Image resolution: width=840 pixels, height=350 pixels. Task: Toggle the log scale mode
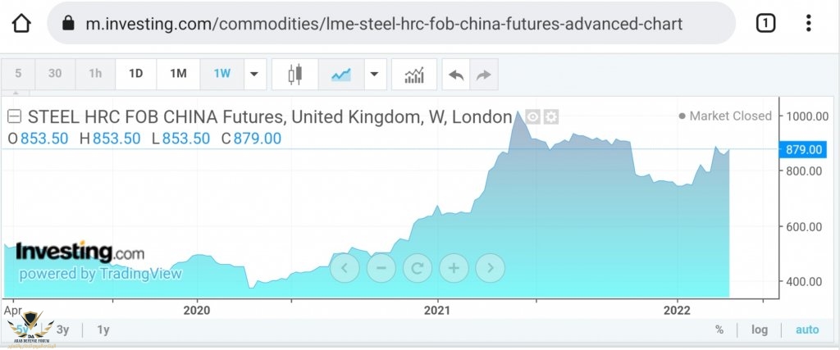[x=759, y=330]
